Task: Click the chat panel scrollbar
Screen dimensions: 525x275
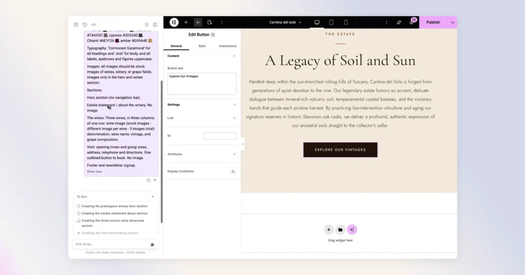Action: coord(161,152)
